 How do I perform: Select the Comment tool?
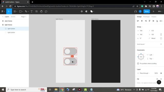46,11
